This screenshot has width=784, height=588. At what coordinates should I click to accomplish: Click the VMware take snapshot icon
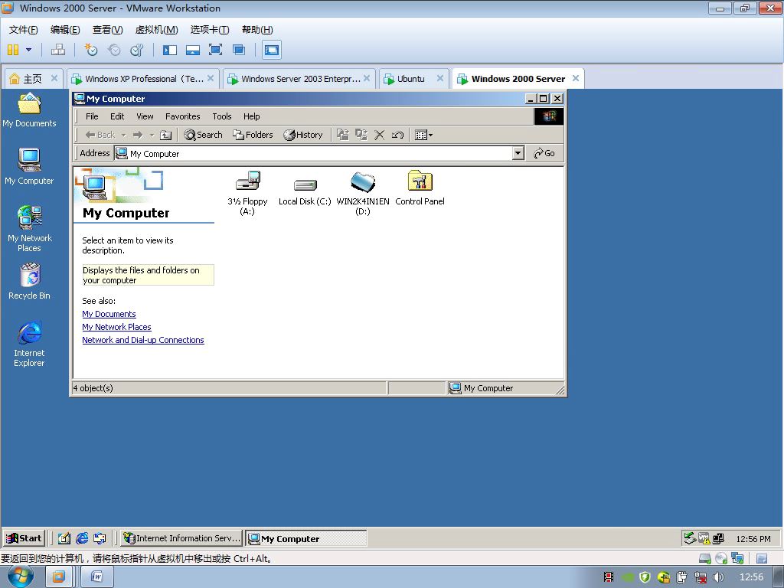pos(91,50)
